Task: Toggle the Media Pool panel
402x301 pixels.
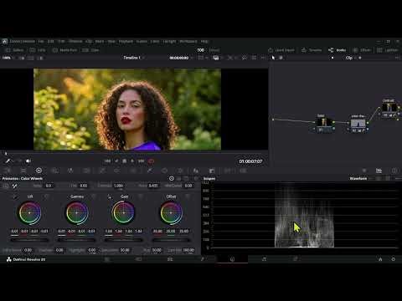Action: (x=64, y=50)
